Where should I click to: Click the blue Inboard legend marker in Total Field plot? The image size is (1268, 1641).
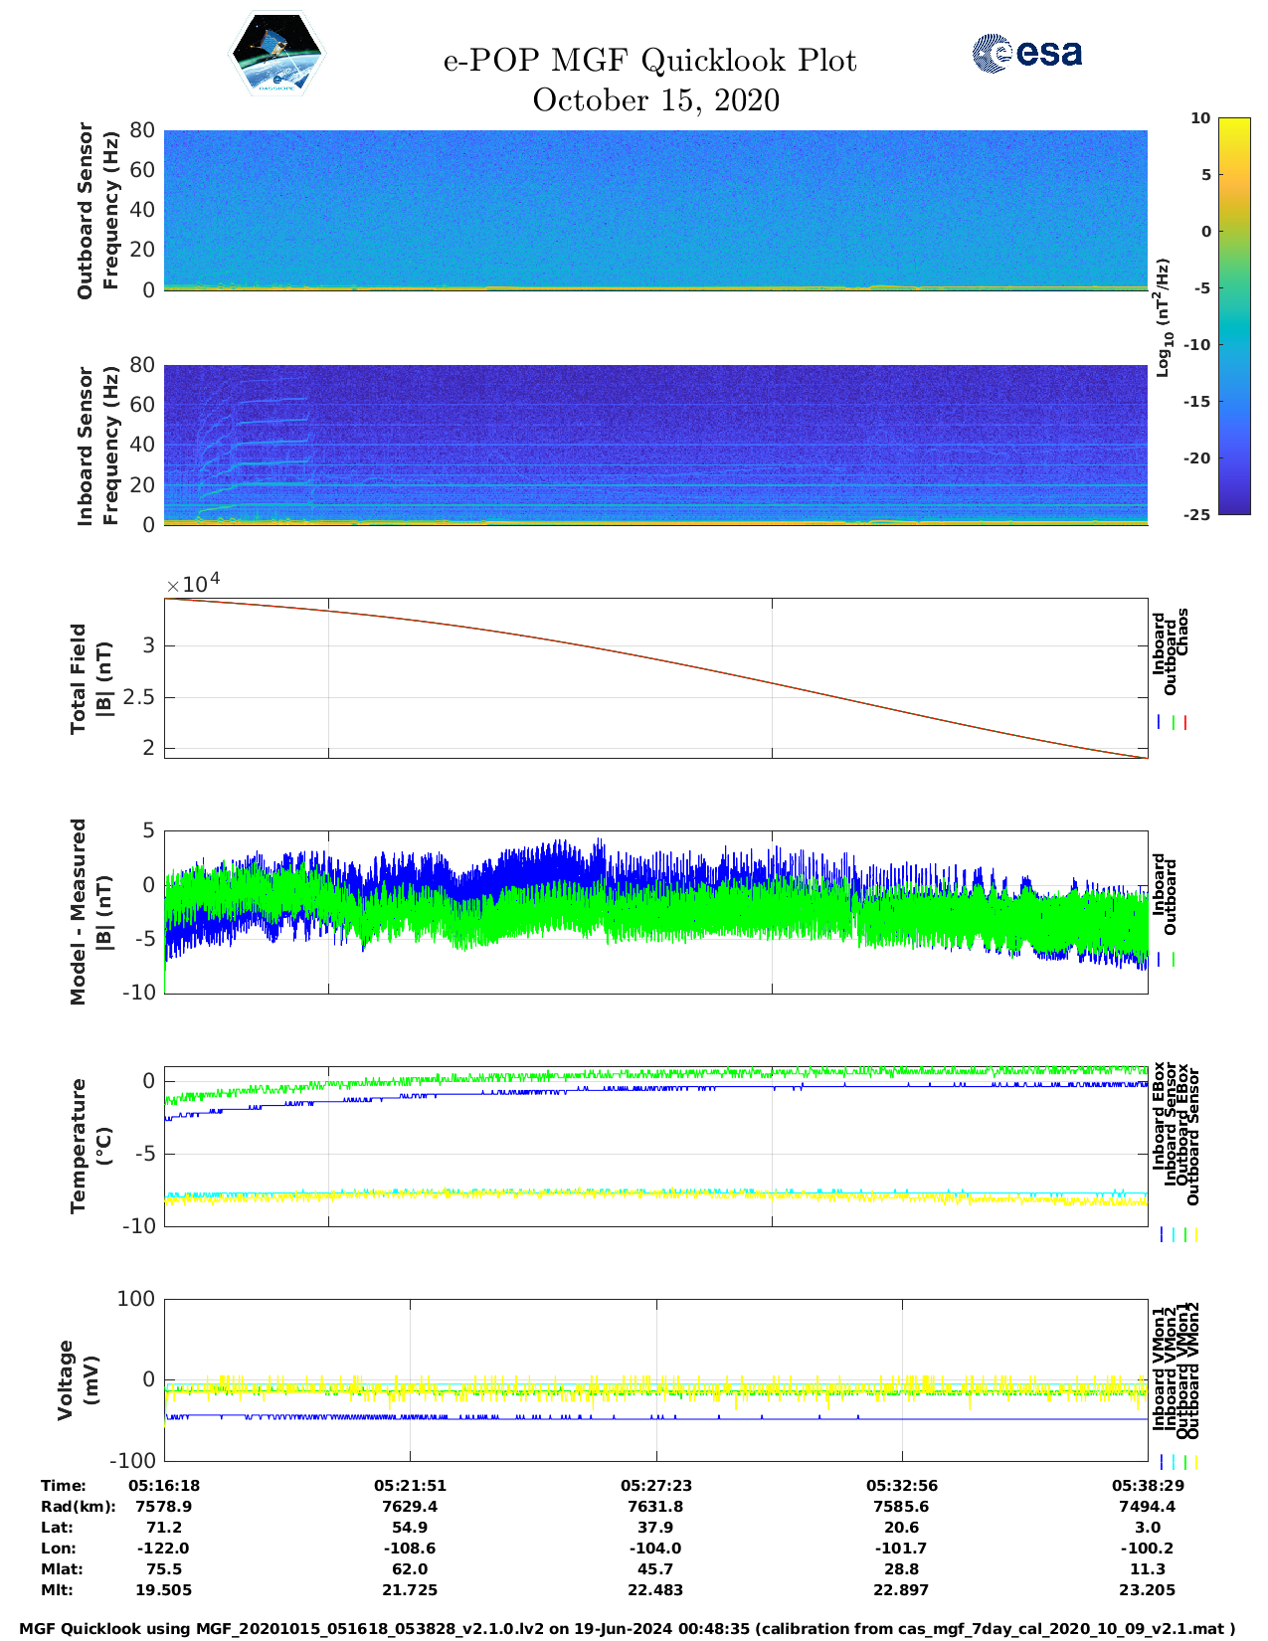pos(1160,723)
